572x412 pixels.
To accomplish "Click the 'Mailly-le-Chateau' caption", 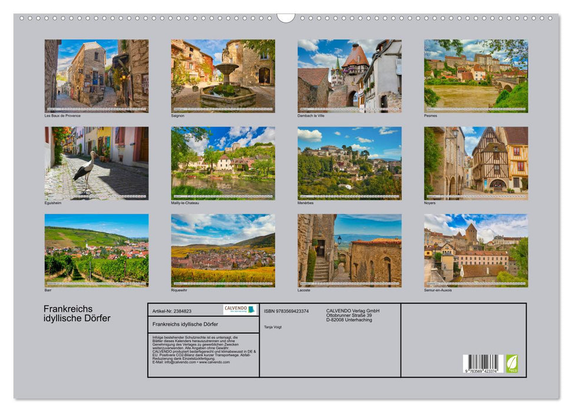I will [185, 203].
